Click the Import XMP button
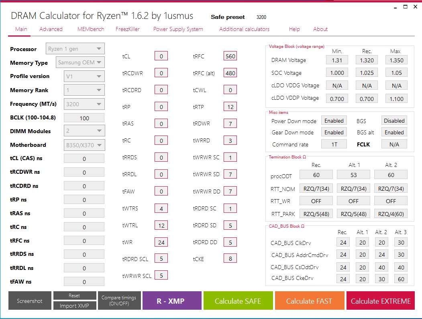422x319 pixels. pyautogui.click(x=75, y=306)
